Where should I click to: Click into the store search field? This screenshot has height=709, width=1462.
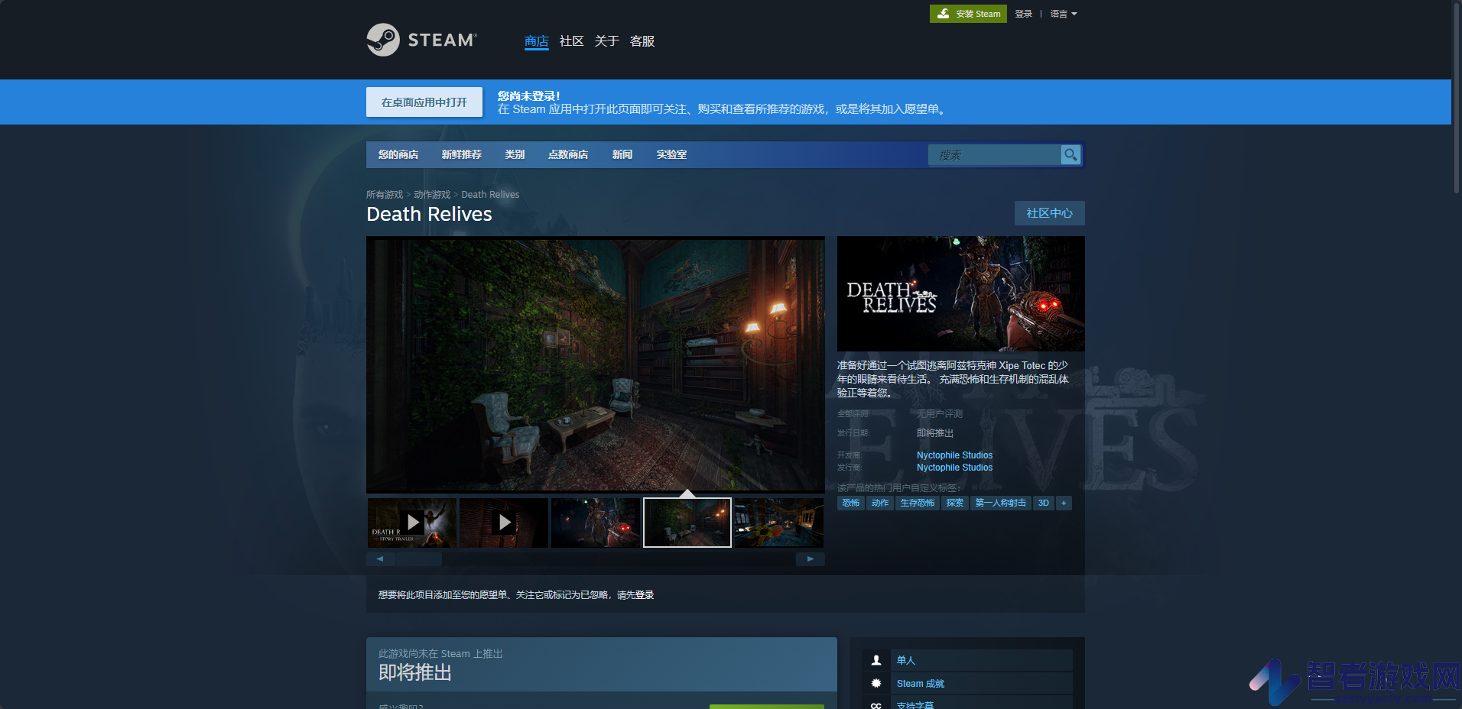pyautogui.click(x=994, y=155)
